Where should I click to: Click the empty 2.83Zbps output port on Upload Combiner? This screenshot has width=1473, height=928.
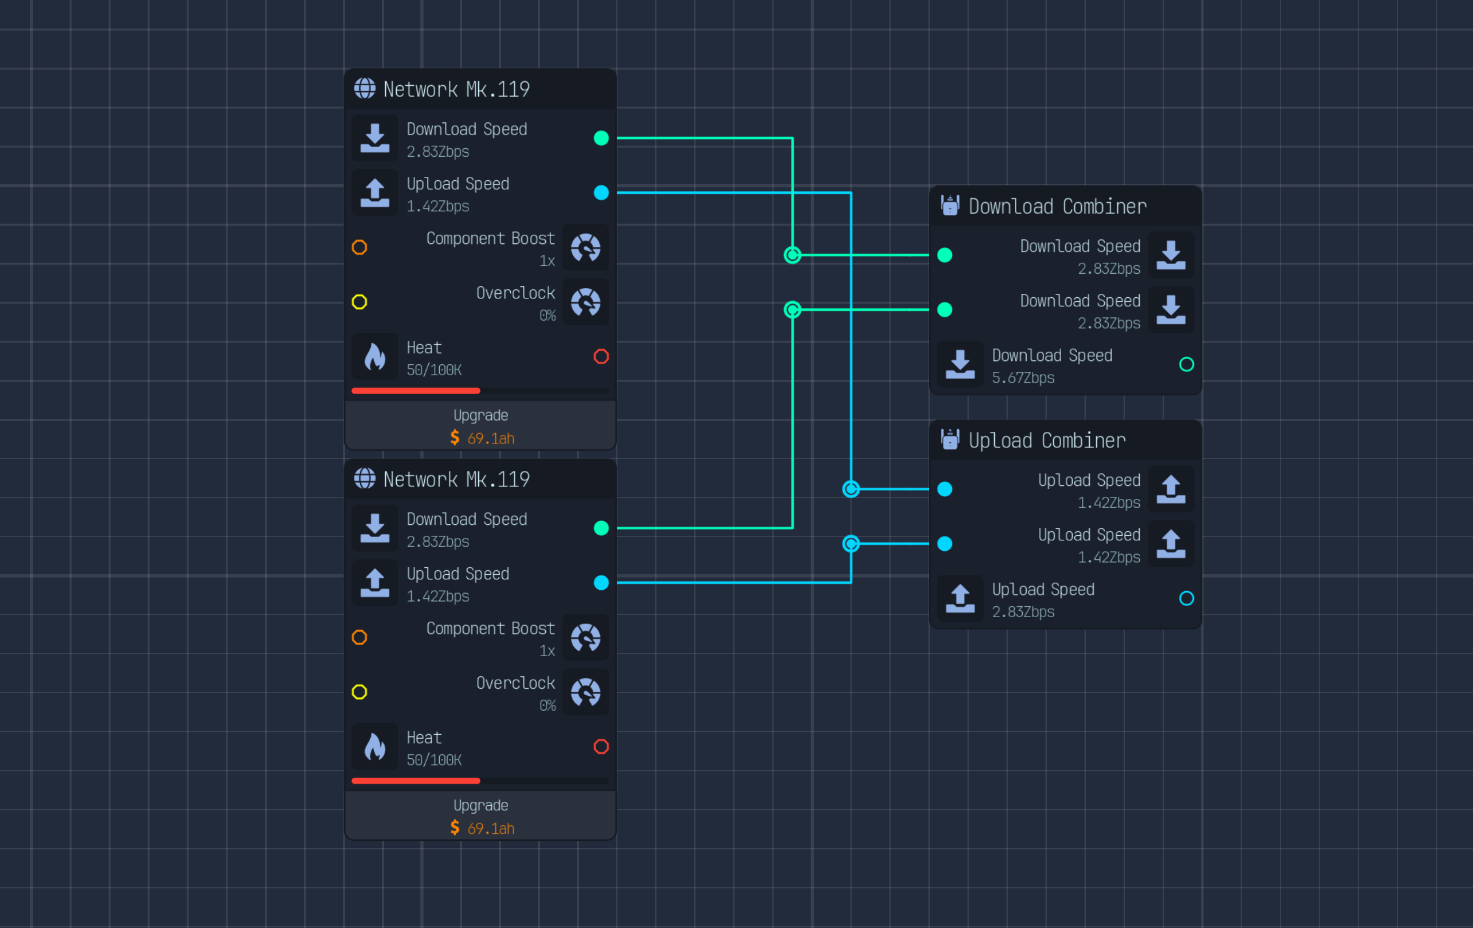coord(1187,598)
